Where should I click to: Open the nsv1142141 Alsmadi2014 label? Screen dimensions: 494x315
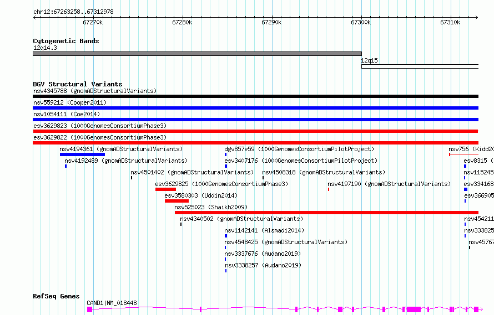click(x=264, y=230)
